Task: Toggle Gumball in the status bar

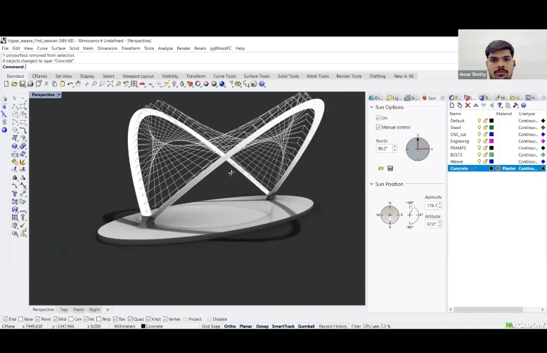Action: 307,326
